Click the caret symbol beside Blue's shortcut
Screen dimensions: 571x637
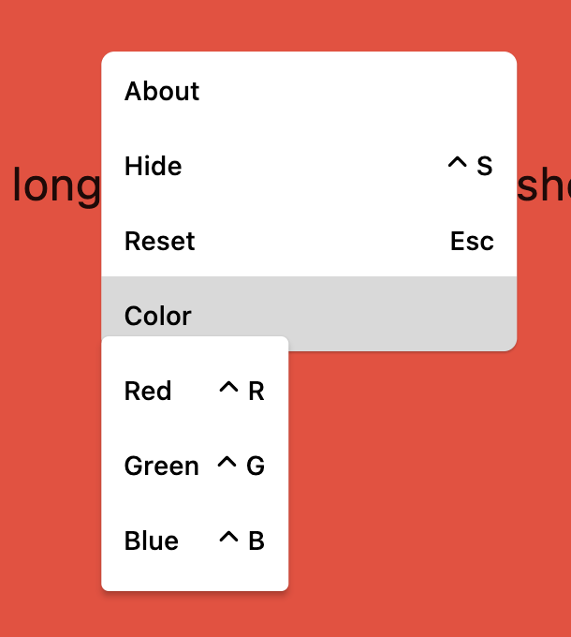click(x=228, y=539)
